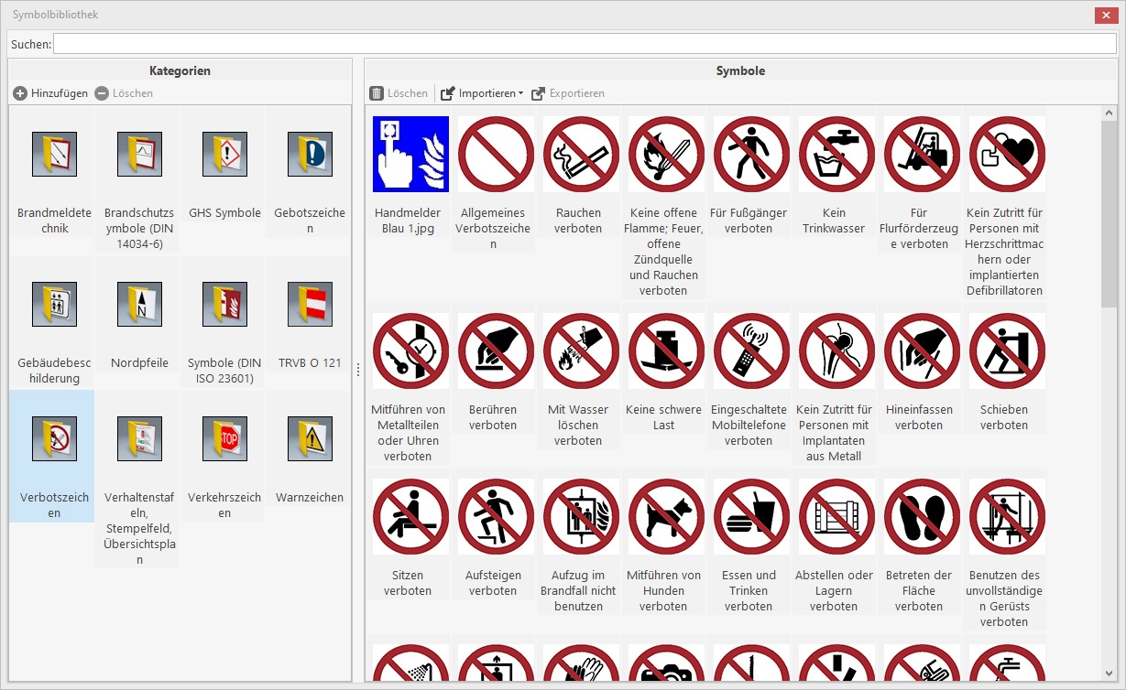The width and height of the screenshot is (1126, 690).
Task: Open the Brandschutzsymbole (DIN 14034-6) category
Action: 139,154
